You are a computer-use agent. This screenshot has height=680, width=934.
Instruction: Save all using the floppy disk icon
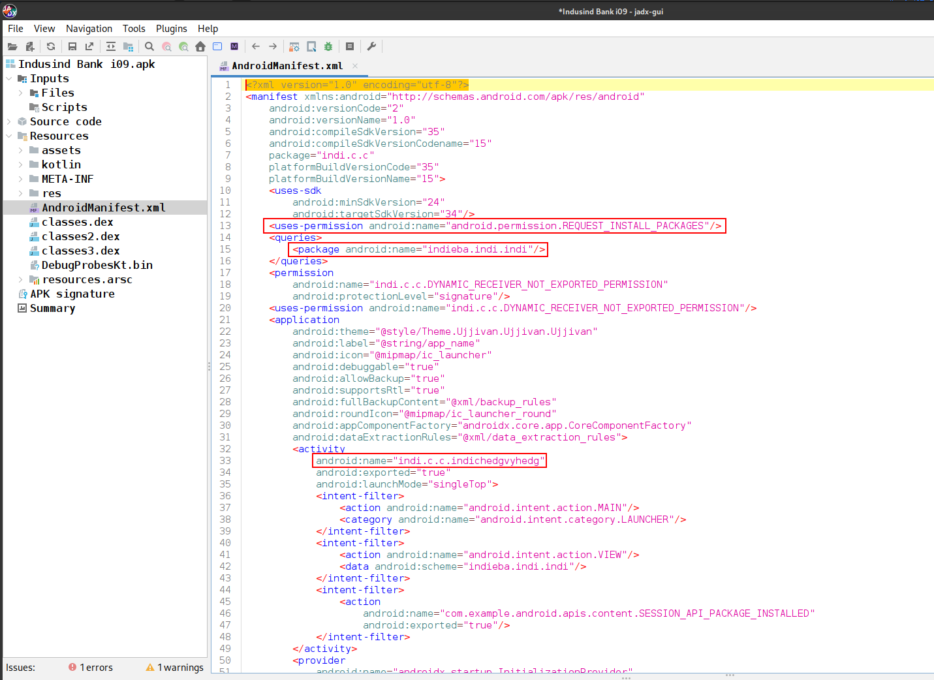(x=72, y=46)
